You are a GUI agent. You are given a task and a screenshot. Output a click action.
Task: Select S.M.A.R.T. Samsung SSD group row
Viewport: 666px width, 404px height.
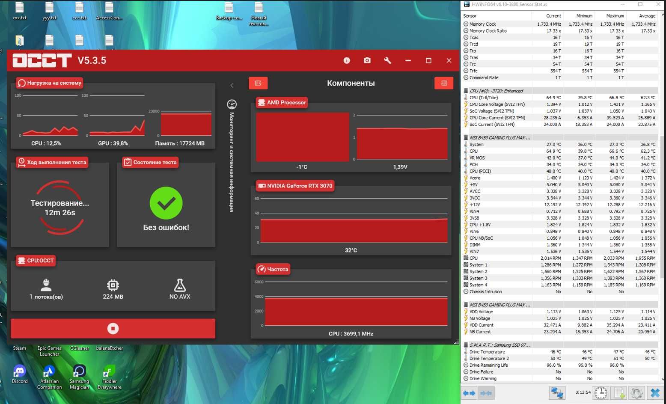click(x=560, y=345)
